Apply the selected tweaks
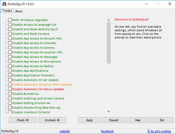This screenshot has width=176, height=134. pyautogui.click(x=89, y=120)
